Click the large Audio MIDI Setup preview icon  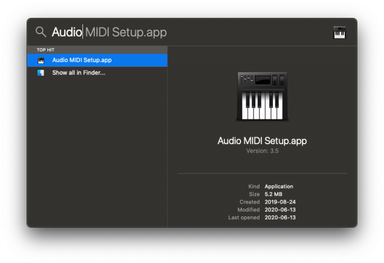point(262,96)
